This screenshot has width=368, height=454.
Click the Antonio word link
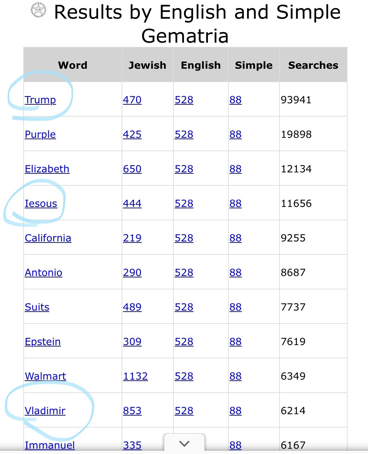tap(43, 272)
